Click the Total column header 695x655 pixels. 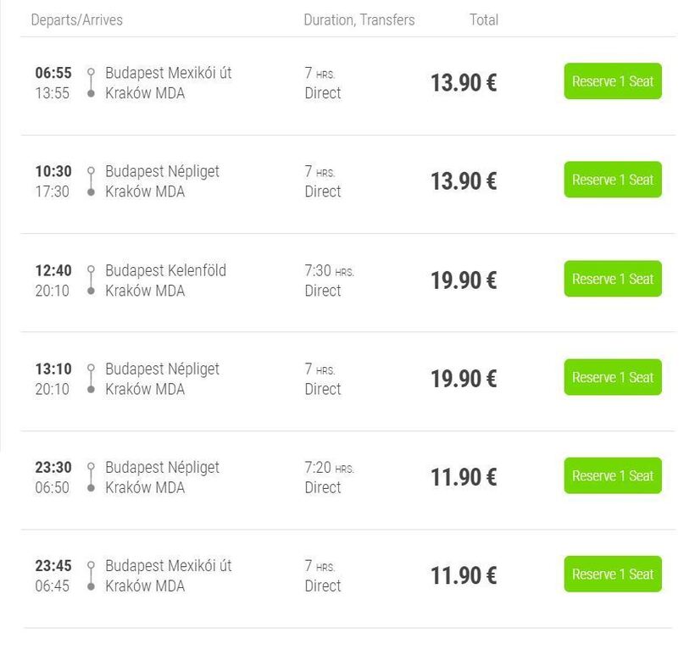(x=483, y=19)
